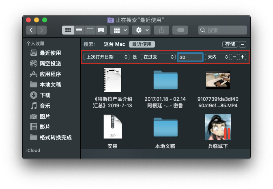Open 图片 in the sidebar

point(41,116)
